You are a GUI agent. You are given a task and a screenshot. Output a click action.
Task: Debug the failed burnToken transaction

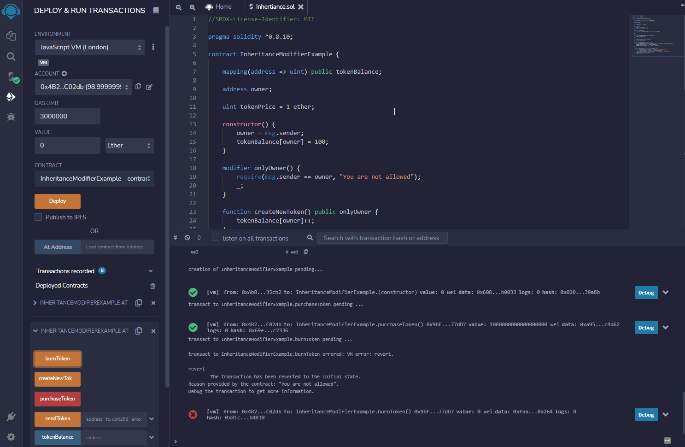click(646, 415)
